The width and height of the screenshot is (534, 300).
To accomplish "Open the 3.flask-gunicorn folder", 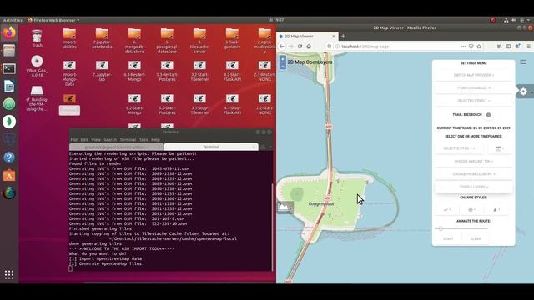I will click(232, 39).
